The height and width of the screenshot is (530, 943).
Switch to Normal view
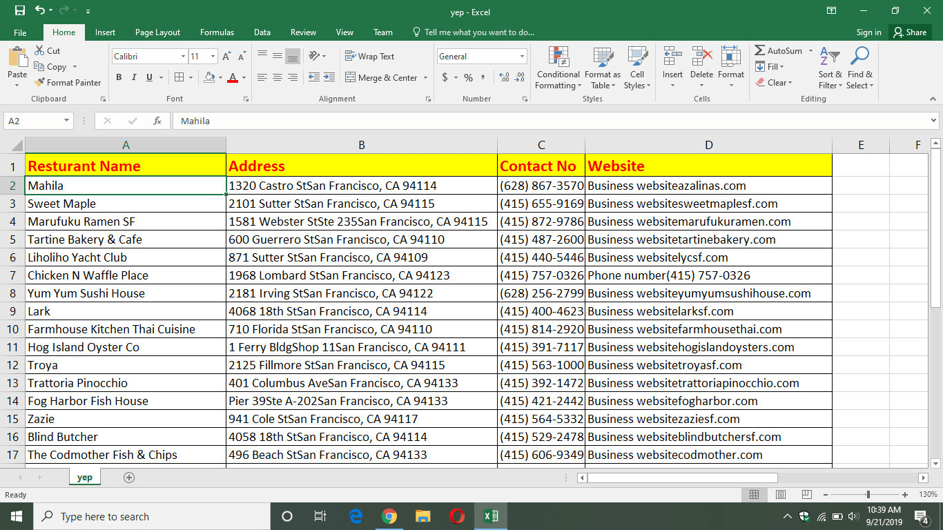coord(754,495)
